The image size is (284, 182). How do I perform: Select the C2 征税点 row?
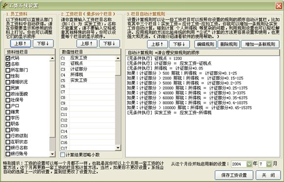click(87, 64)
